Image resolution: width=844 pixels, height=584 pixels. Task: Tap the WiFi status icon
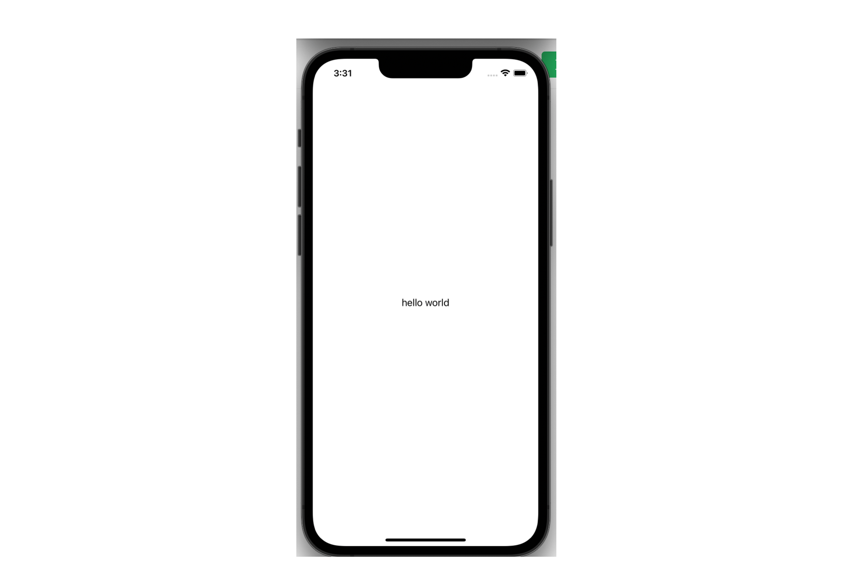coord(506,73)
